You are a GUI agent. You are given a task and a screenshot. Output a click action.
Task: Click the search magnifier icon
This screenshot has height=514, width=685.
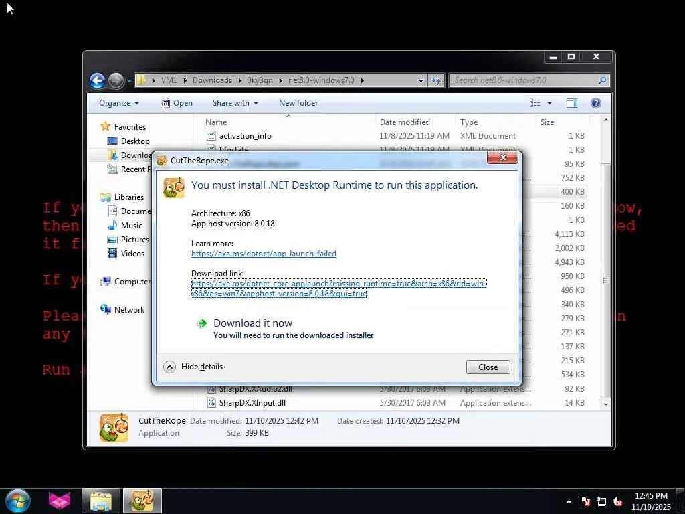[602, 80]
